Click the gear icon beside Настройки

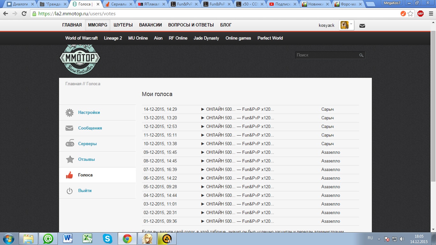point(70,113)
